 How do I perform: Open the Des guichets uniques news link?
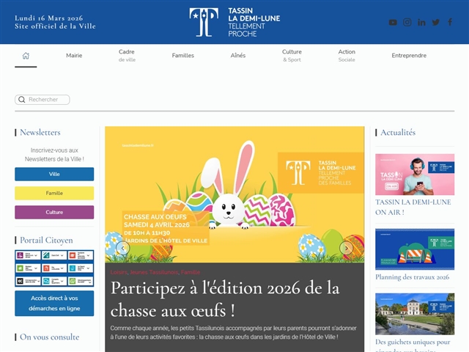[413, 345]
